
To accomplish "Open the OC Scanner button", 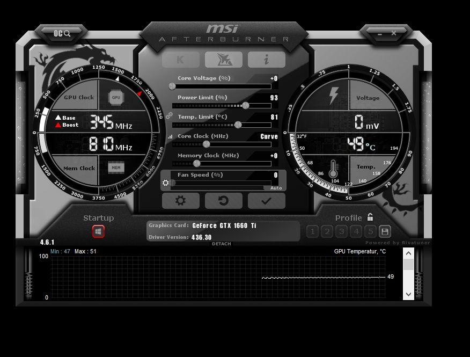I will pos(62,33).
